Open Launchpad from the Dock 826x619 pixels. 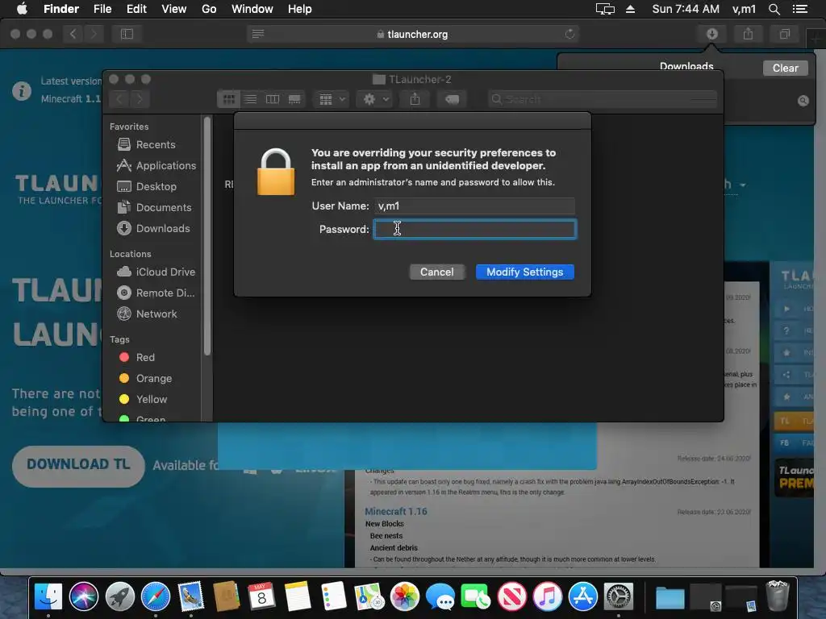pyautogui.click(x=119, y=597)
